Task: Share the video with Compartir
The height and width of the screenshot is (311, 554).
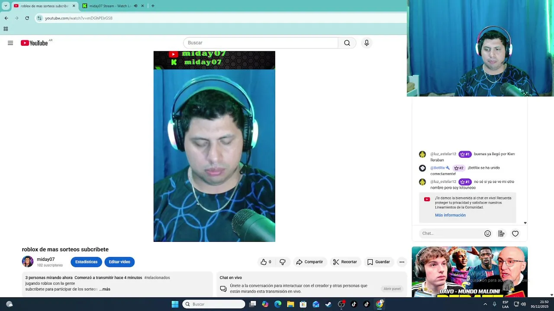Action: (309, 262)
